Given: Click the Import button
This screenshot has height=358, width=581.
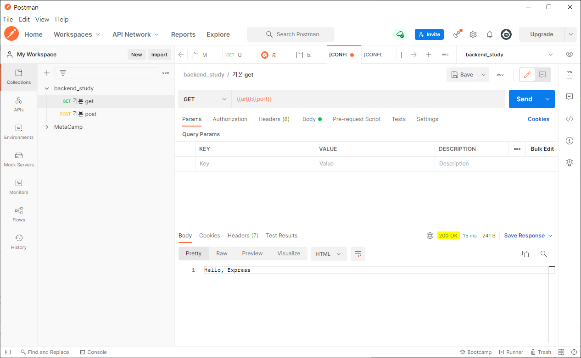Looking at the screenshot, I should (x=159, y=55).
